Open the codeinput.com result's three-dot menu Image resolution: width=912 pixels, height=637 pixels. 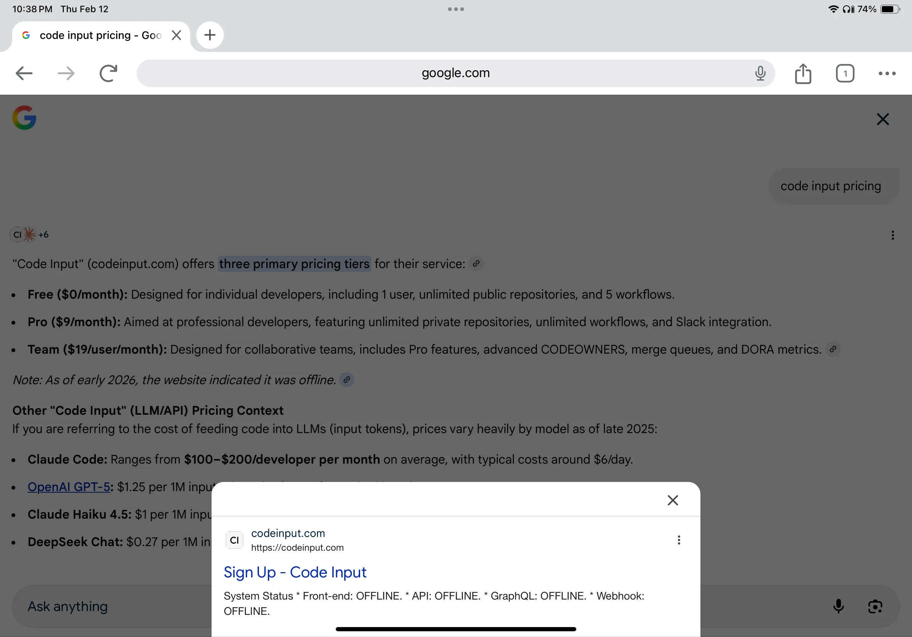[679, 540]
